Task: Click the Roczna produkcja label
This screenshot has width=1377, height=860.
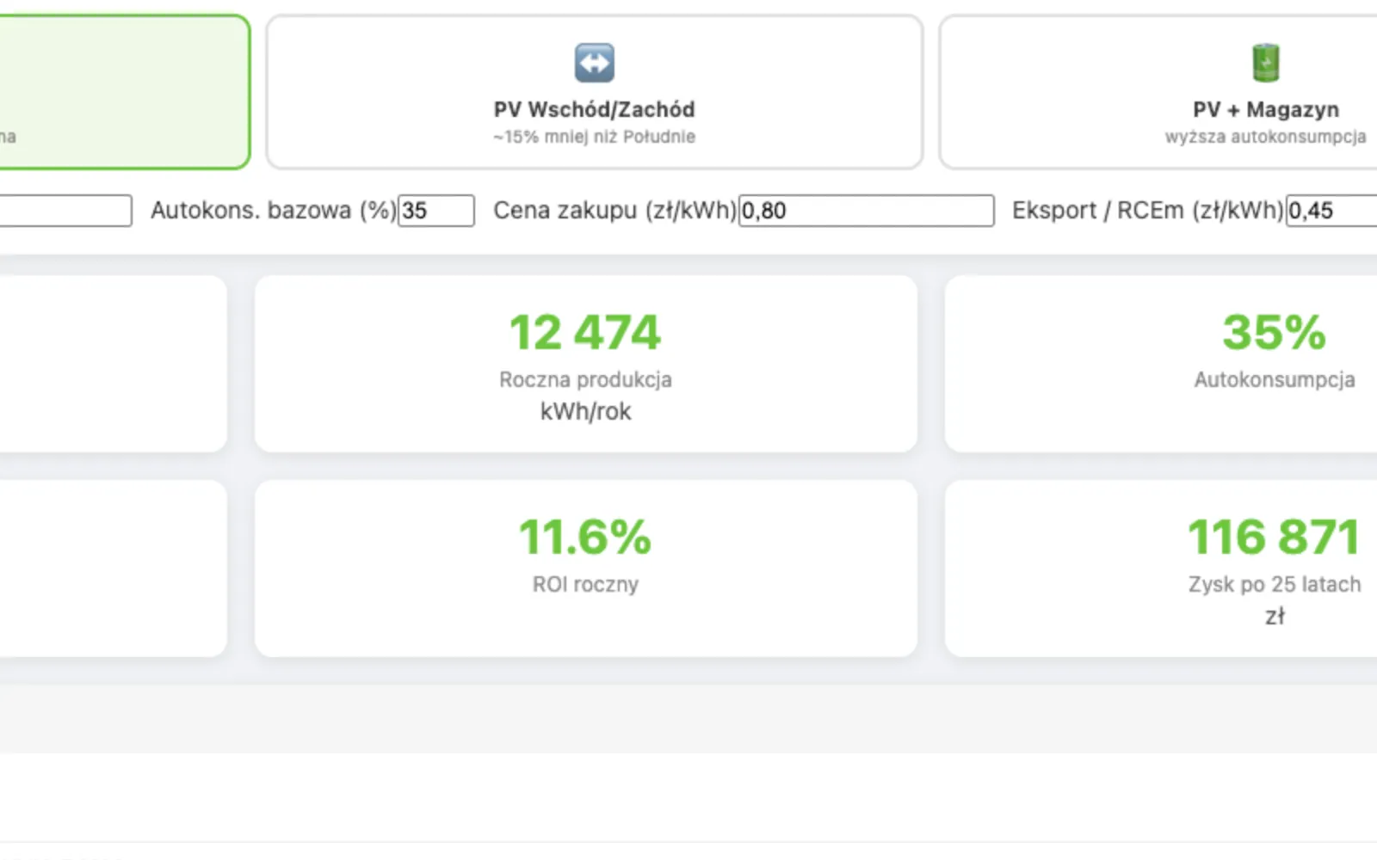Action: click(x=585, y=379)
